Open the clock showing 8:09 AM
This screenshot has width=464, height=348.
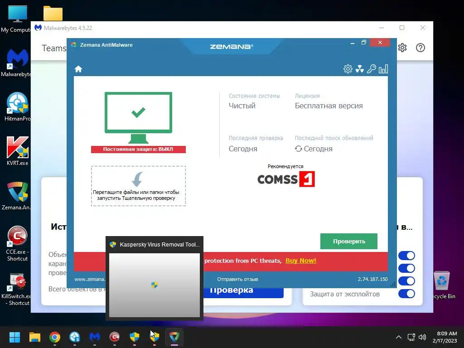445,337
